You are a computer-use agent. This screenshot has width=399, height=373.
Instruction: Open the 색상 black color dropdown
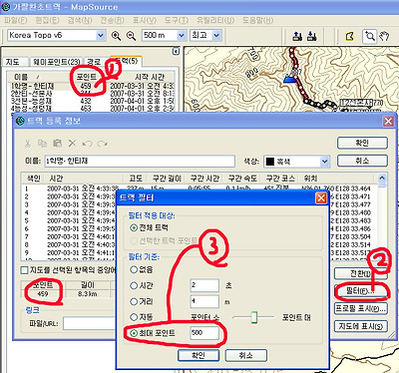(324, 162)
